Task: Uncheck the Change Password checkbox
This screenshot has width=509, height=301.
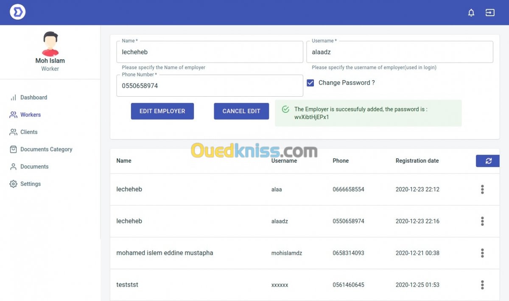Action: coord(310,83)
